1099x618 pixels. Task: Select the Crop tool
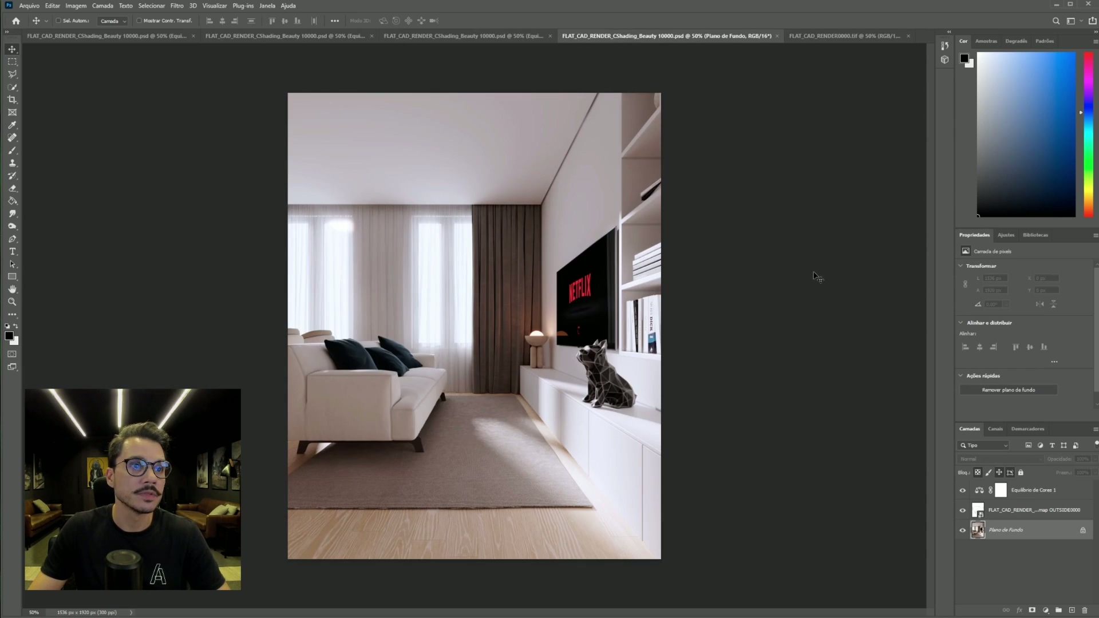coord(12,100)
